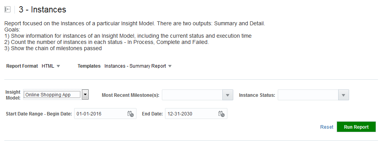Click the Instances - Summary Report template value
The image size is (385, 145).
pos(135,66)
